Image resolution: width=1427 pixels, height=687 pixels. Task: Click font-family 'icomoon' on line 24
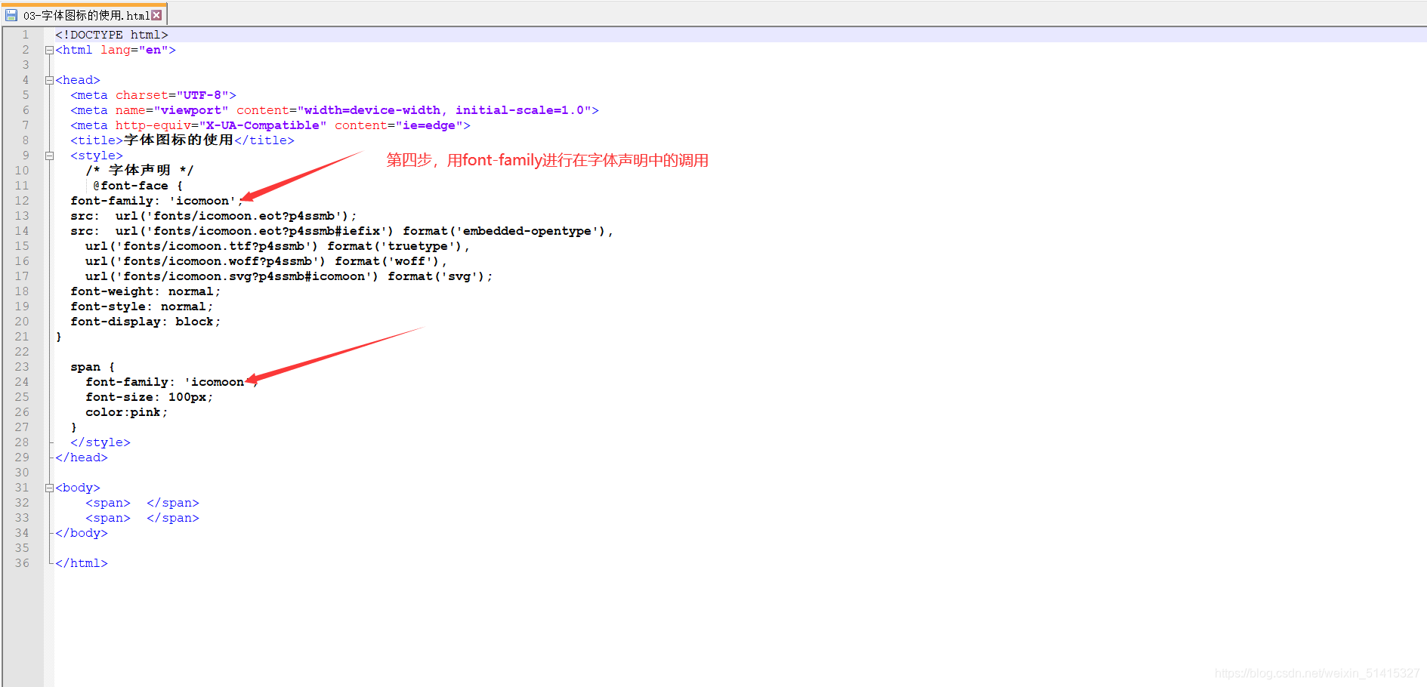point(172,382)
